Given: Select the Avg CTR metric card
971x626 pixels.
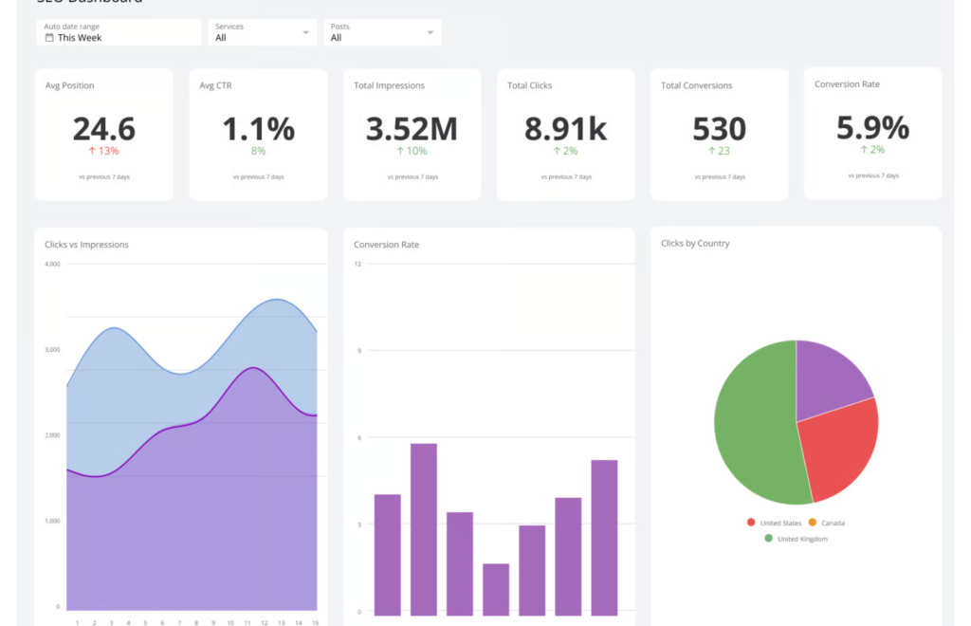Looking at the screenshot, I should point(258,134).
